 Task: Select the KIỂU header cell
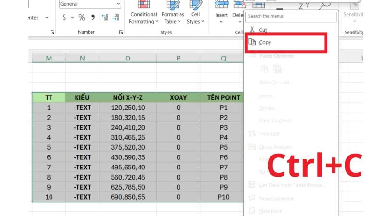coord(82,97)
